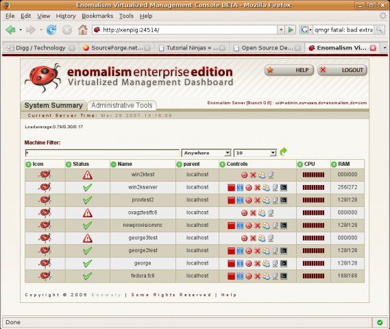Viewport: 390px width, 329px height.
Task: Open terminal console for george
Action: pos(284,263)
